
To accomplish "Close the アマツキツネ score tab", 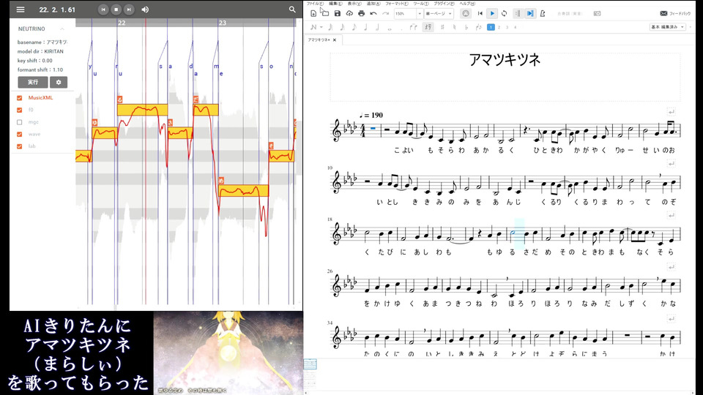I will 335,39.
